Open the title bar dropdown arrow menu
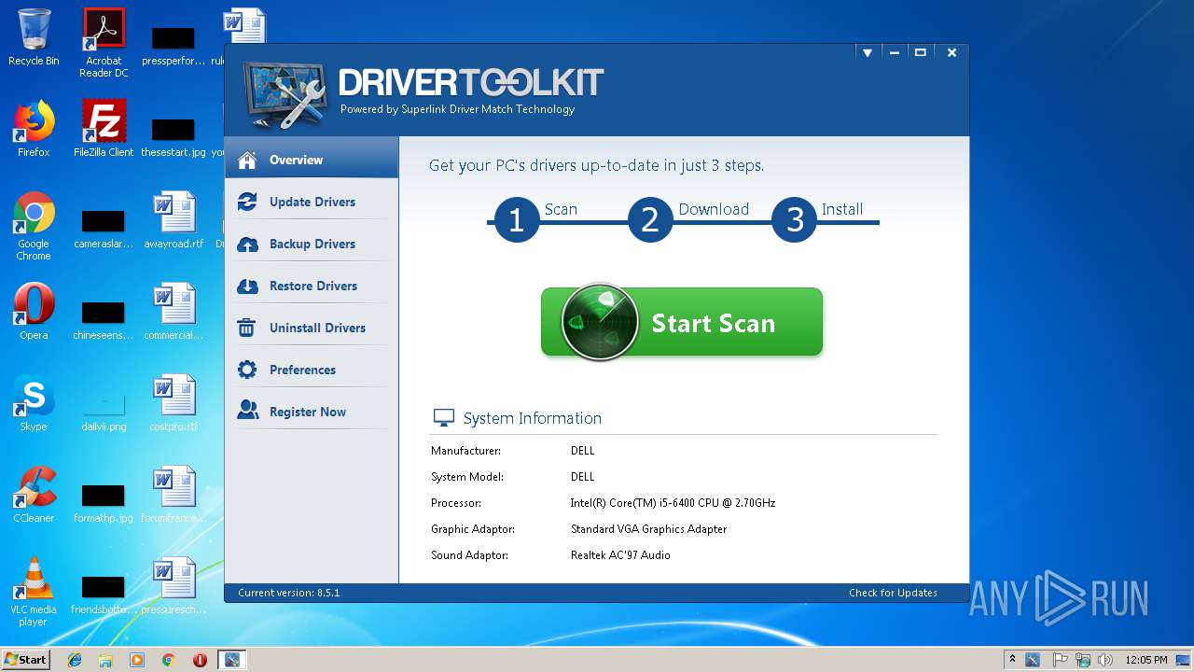 click(x=868, y=53)
